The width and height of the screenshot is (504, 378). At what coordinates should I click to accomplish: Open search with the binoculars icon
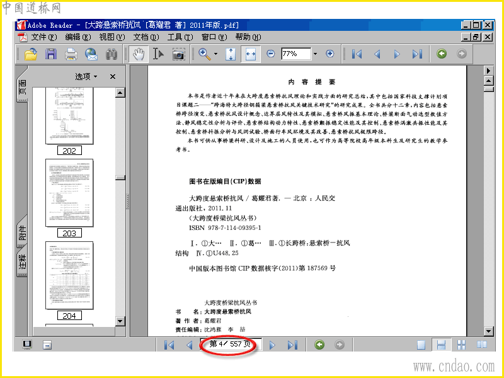pyautogui.click(x=112, y=54)
